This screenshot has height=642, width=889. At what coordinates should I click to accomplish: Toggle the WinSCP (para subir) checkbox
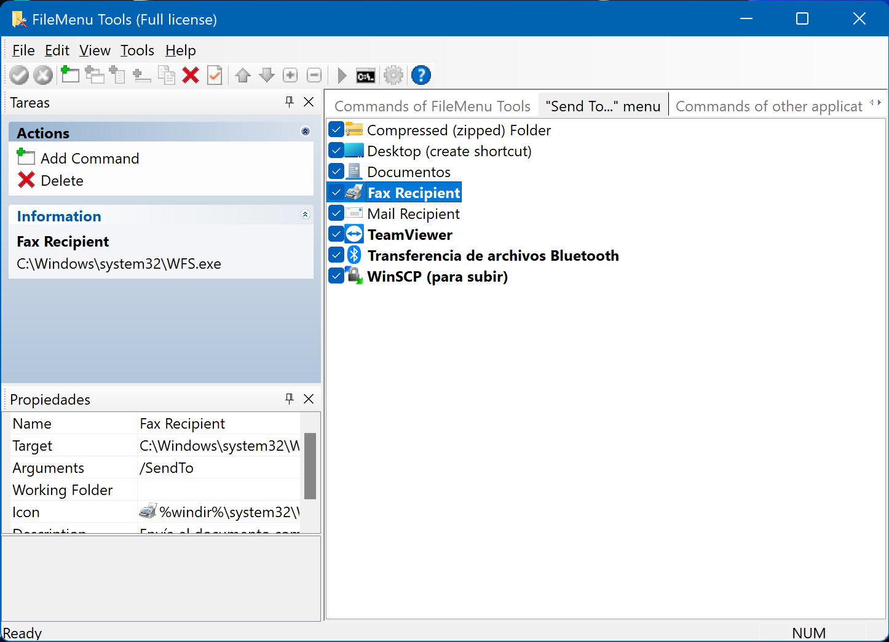pos(336,276)
